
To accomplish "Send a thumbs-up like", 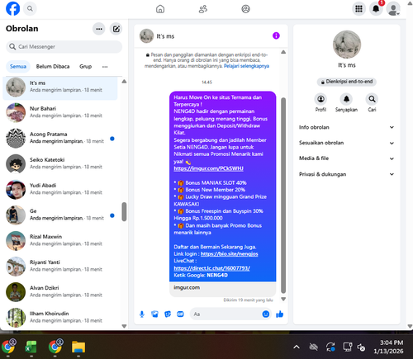I will click(x=280, y=314).
